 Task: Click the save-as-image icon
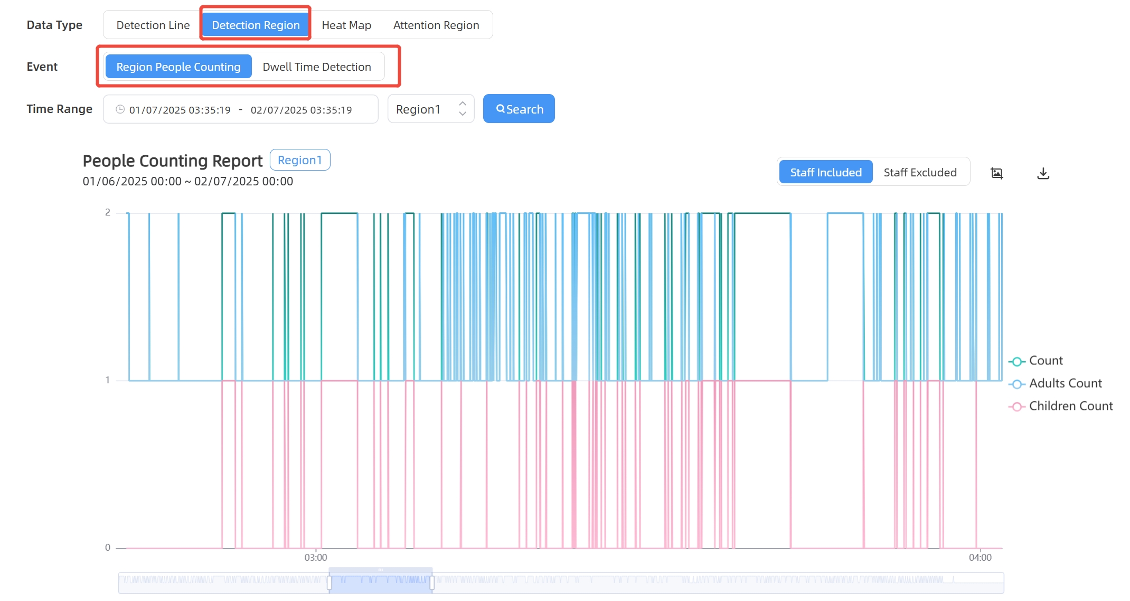pos(996,173)
